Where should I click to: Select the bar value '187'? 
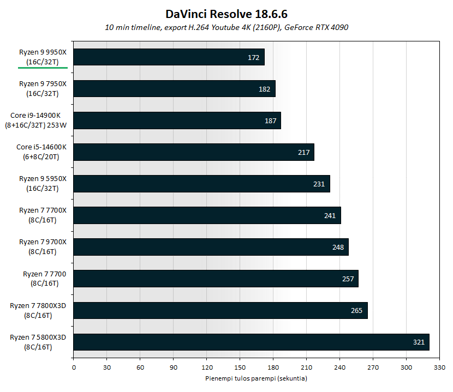coord(270,120)
